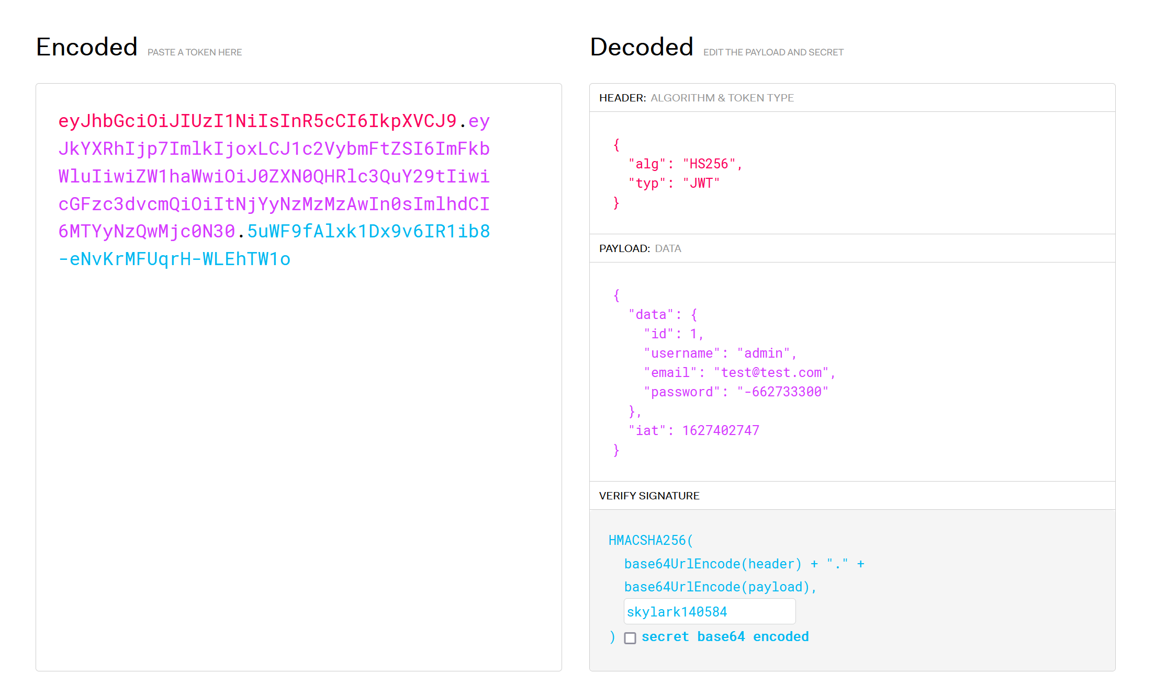Click the red header segment of token

[256, 121]
